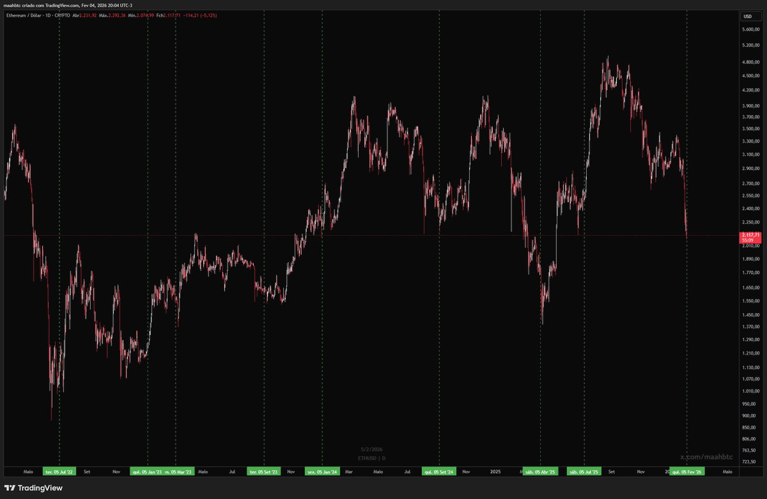Click the 1.650,00 price axis label
This screenshot has height=499, width=767.
click(750, 288)
